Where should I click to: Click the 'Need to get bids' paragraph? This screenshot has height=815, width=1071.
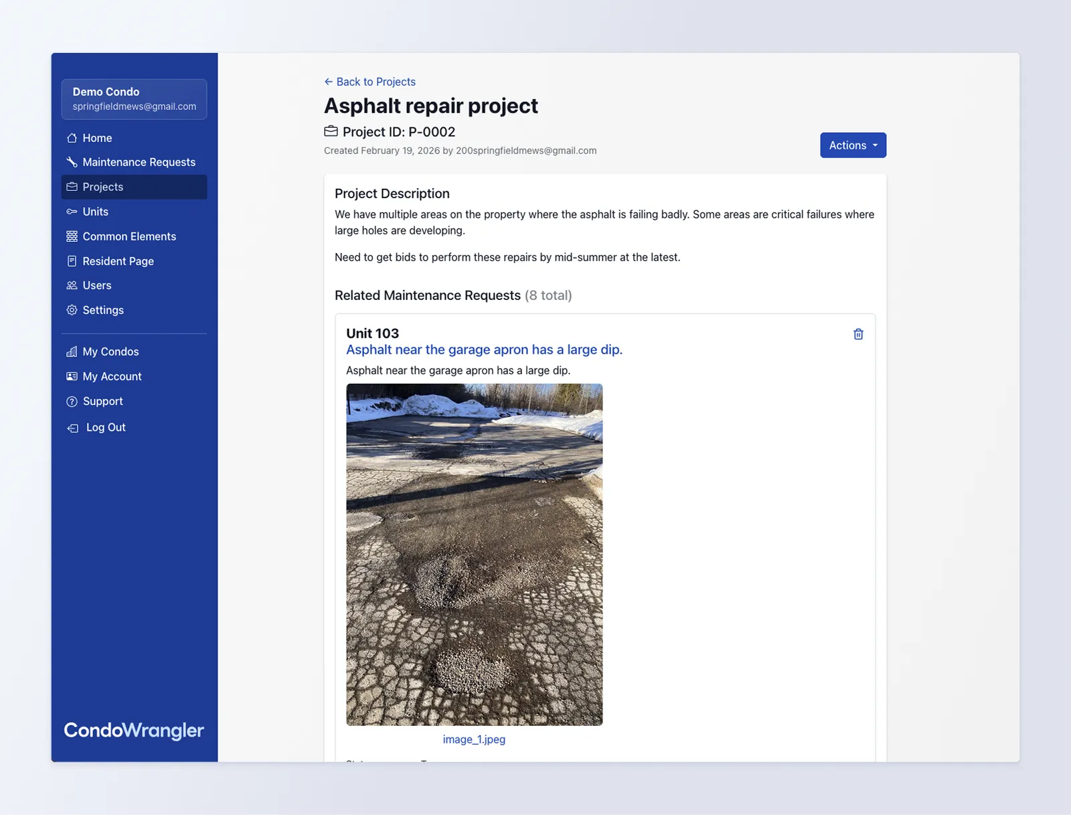click(507, 257)
